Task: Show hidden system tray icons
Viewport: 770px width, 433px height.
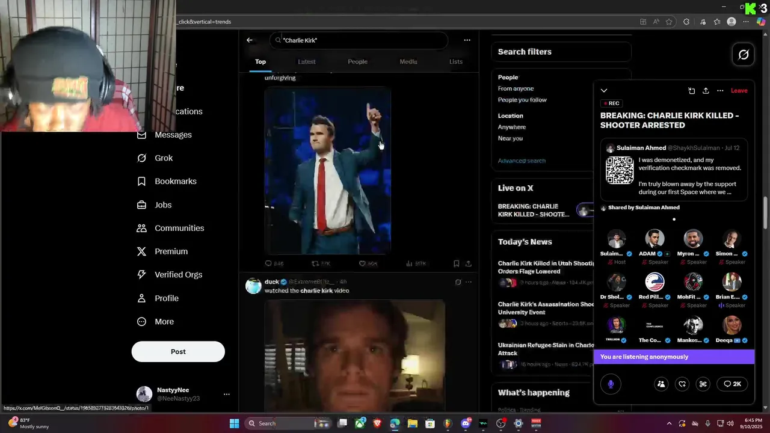Action: point(671,423)
